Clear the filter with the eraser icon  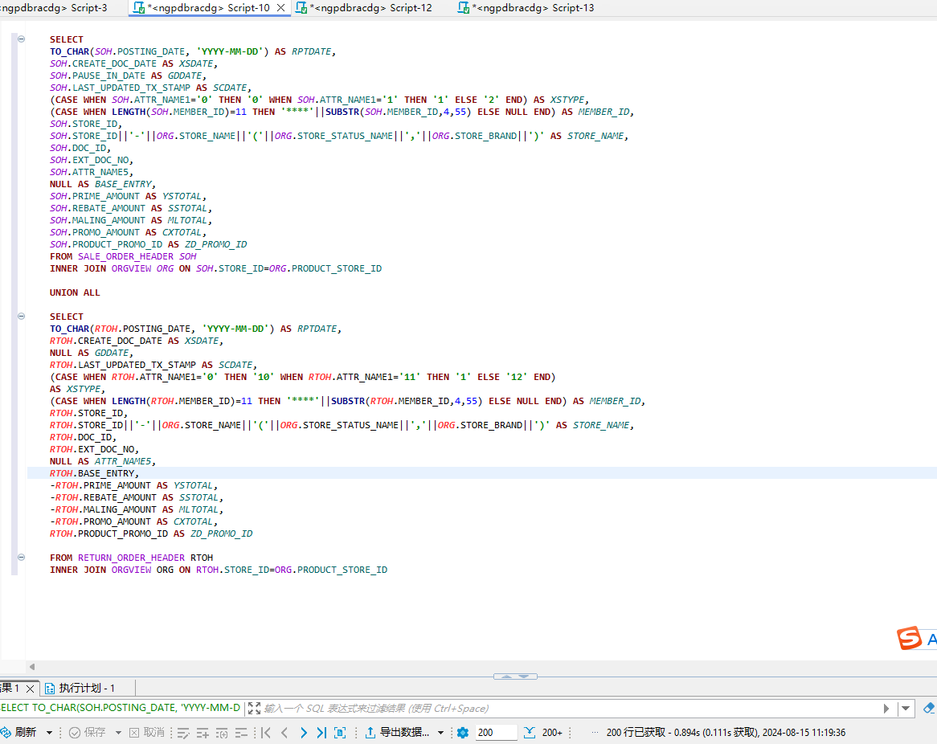coord(929,708)
